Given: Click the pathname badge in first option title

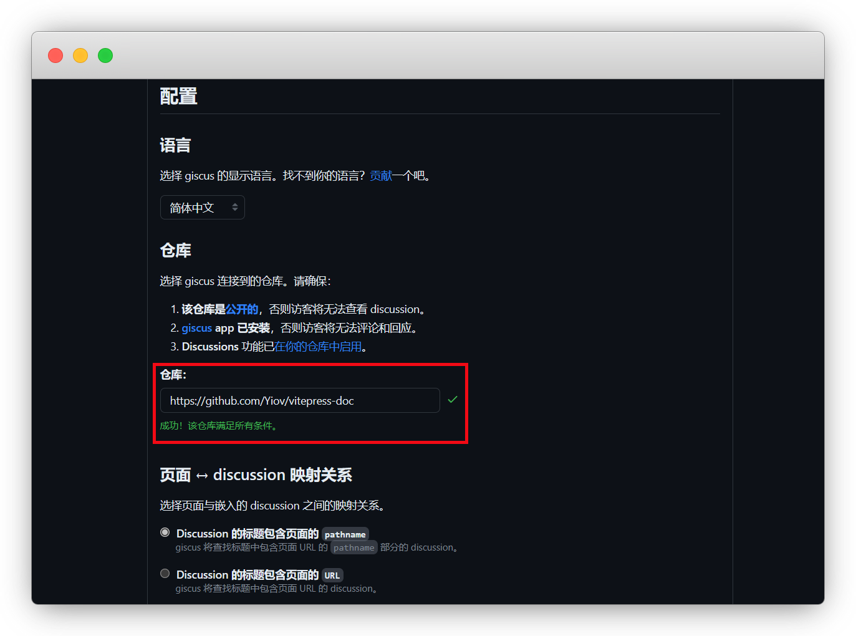Looking at the screenshot, I should point(345,534).
